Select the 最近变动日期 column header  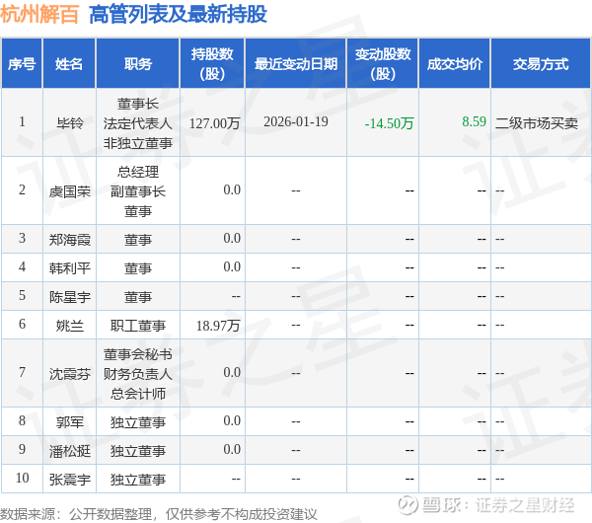pos(296,64)
